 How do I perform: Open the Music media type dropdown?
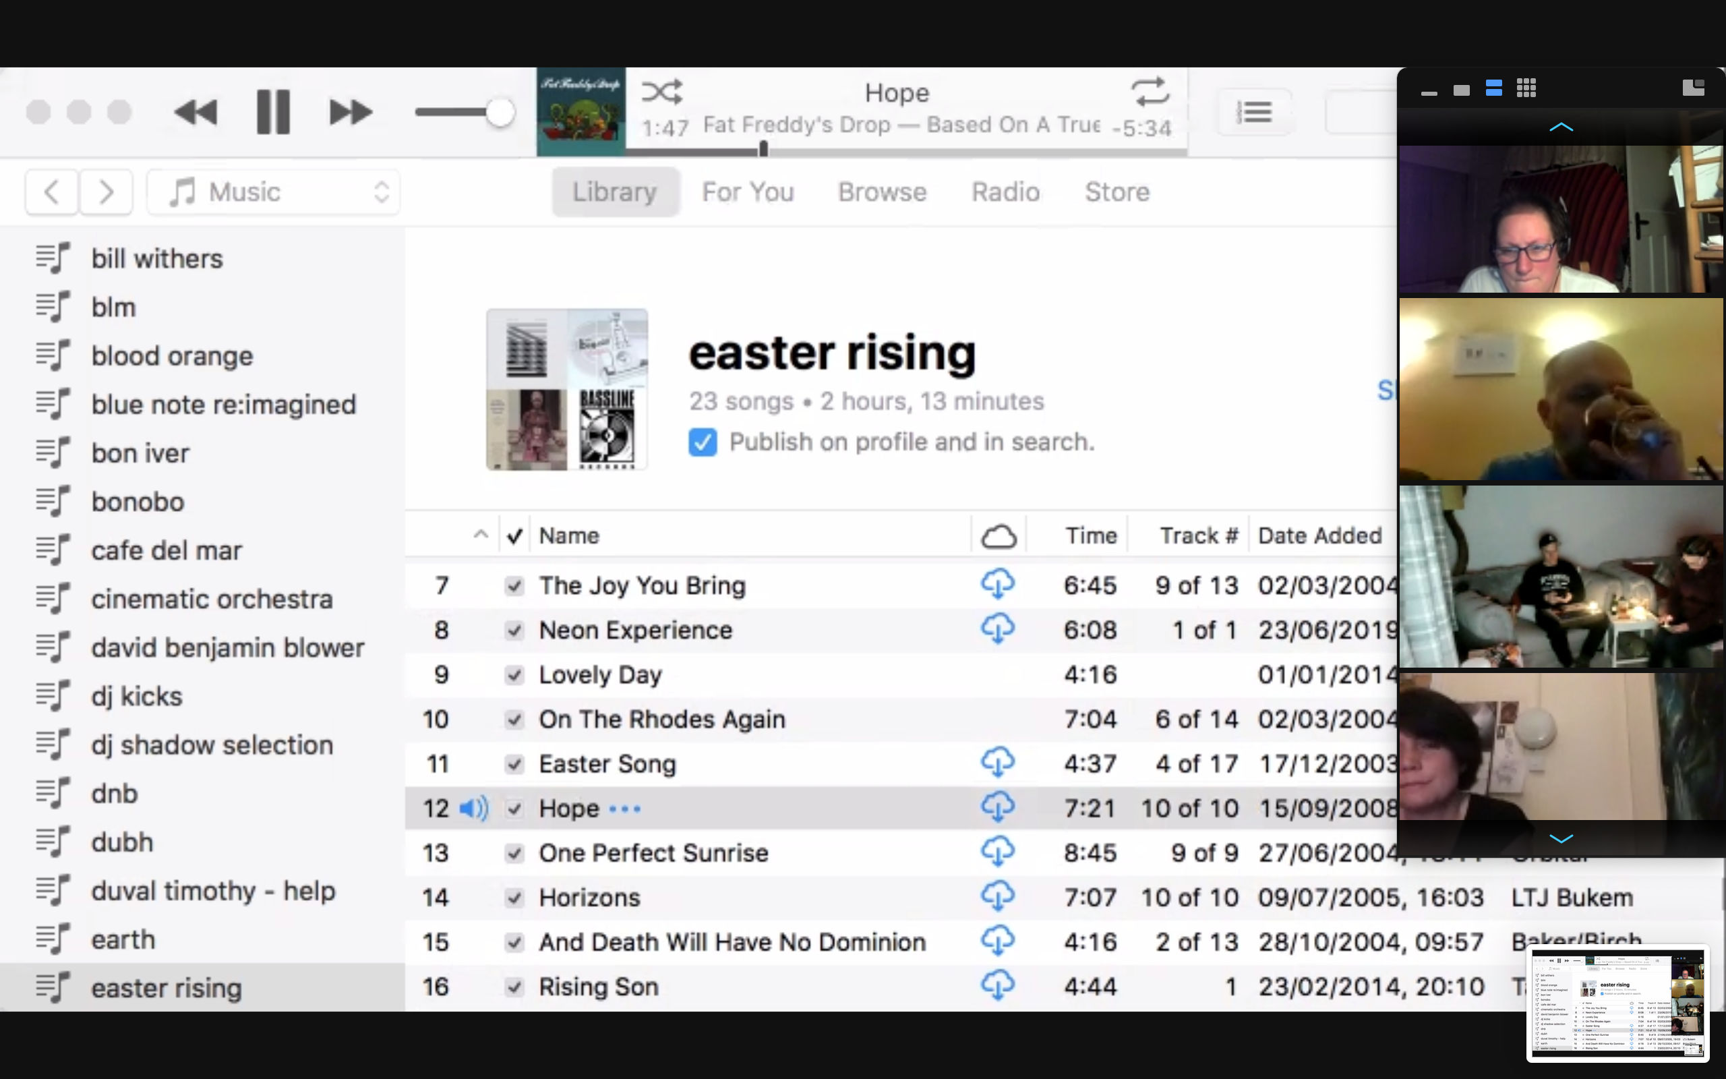click(273, 192)
